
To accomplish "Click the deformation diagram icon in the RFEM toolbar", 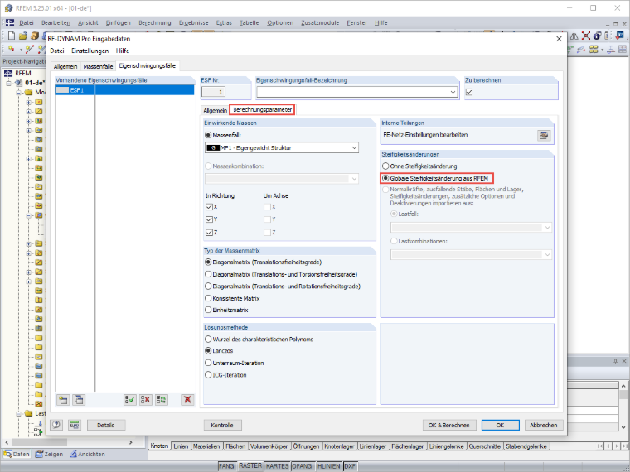I will (x=581, y=50).
